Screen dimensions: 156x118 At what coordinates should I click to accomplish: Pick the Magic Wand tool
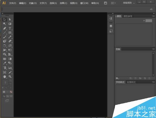[x=4, y=24]
